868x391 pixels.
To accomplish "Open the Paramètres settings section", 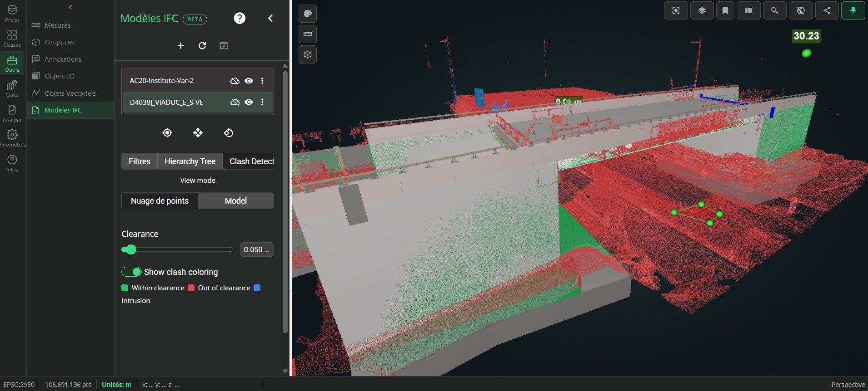I will coord(12,138).
